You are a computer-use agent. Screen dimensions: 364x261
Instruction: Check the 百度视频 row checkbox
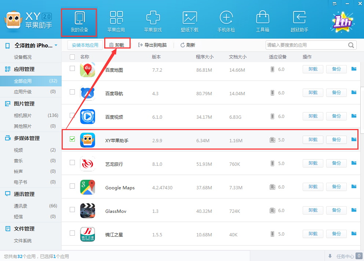pos(72,115)
